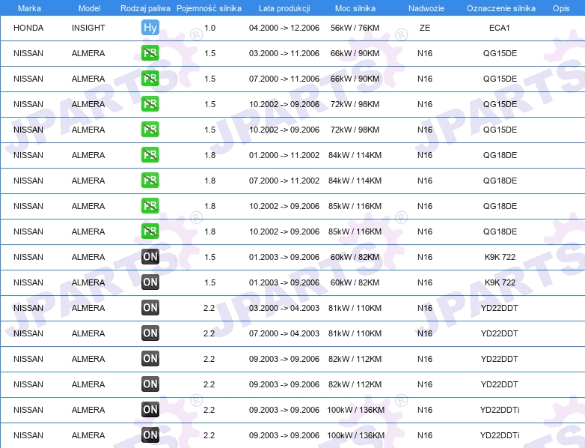Select the INSIGHT model cell
Screen dimensions: 585x448
(x=88, y=28)
